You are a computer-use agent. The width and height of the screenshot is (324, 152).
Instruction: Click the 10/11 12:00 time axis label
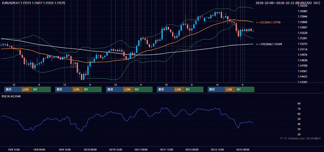166,149
